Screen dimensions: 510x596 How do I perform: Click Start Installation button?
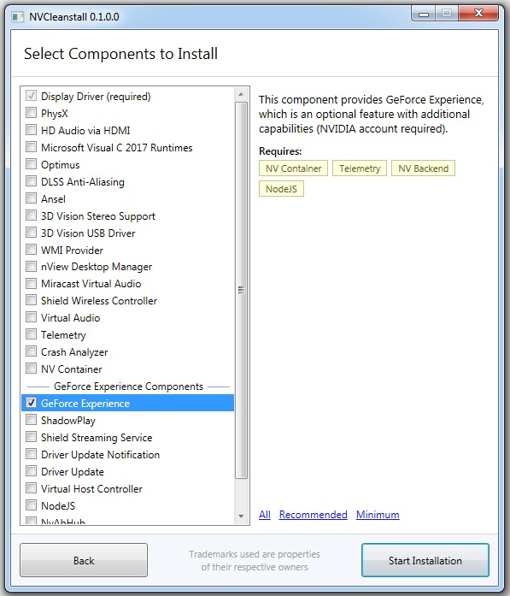[425, 560]
